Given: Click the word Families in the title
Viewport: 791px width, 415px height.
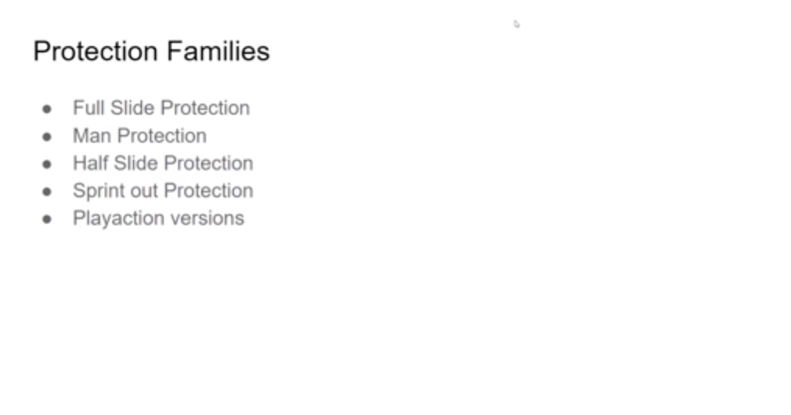Looking at the screenshot, I should [x=218, y=51].
